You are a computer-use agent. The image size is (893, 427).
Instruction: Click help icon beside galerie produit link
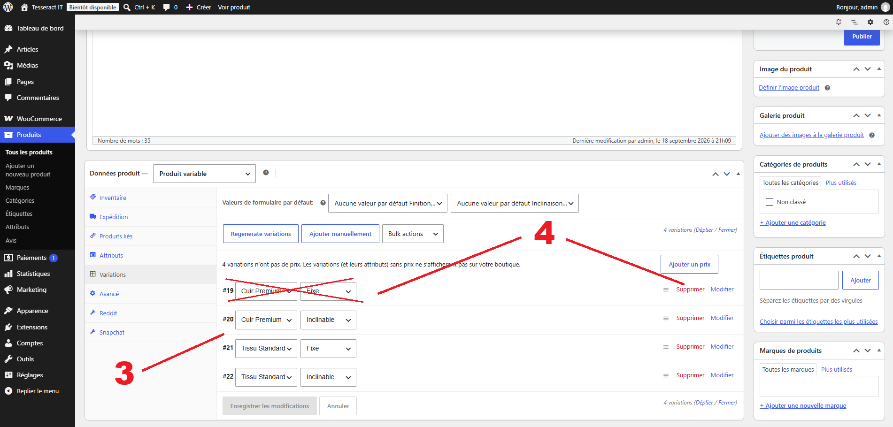[x=872, y=135]
